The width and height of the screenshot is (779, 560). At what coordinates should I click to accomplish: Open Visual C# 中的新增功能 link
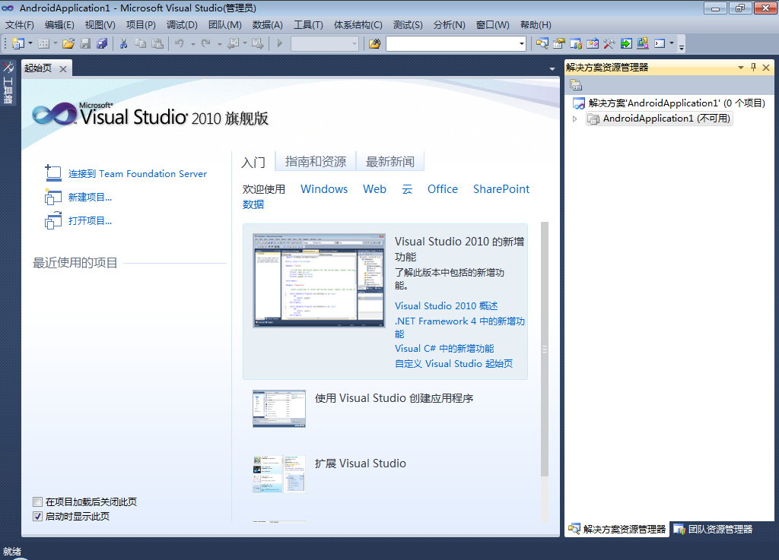[x=444, y=349]
